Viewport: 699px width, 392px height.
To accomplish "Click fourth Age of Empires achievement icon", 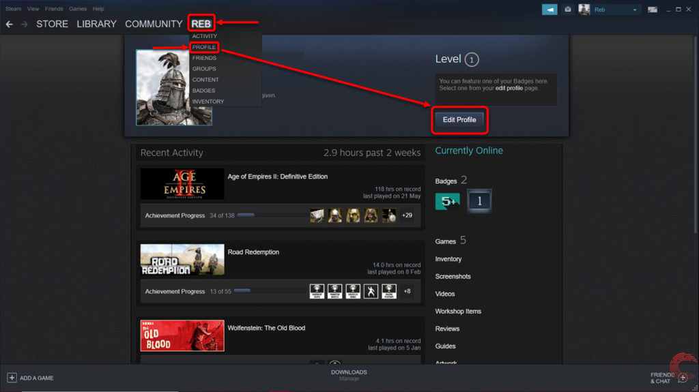I will (x=371, y=215).
